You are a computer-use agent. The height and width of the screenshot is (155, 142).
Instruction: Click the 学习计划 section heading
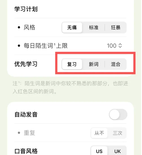(x=26, y=9)
